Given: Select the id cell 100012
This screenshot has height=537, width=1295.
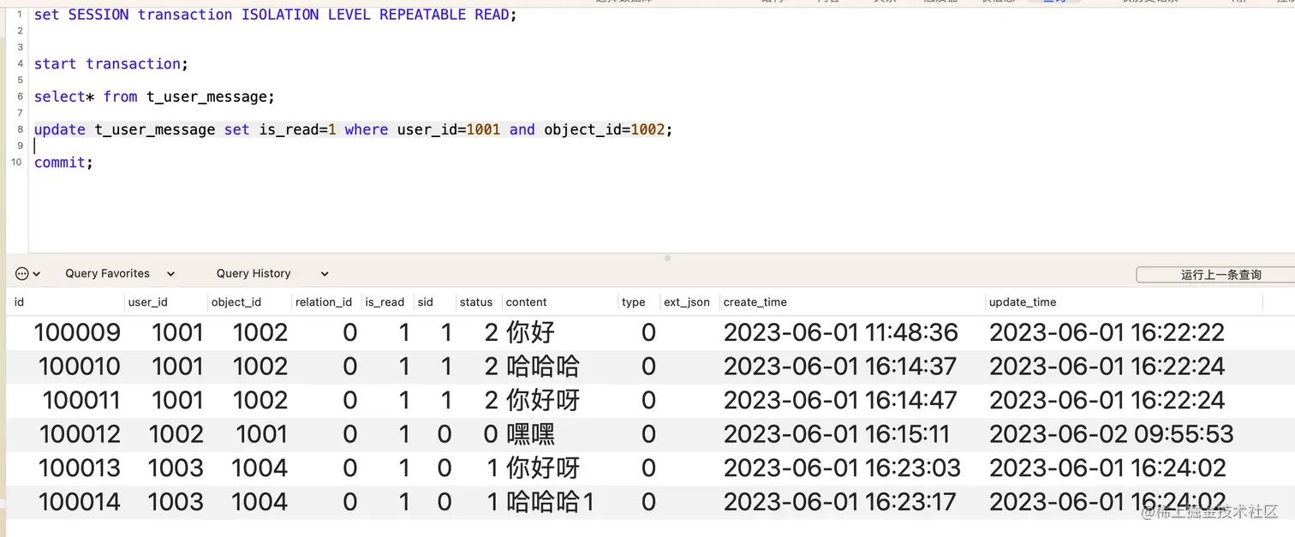Looking at the screenshot, I should [80, 434].
